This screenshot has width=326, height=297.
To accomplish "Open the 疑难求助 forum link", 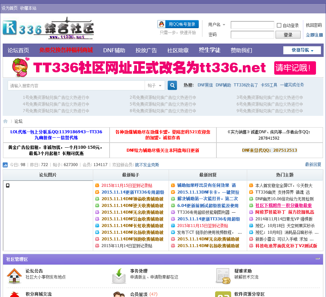I will tap(243, 271).
